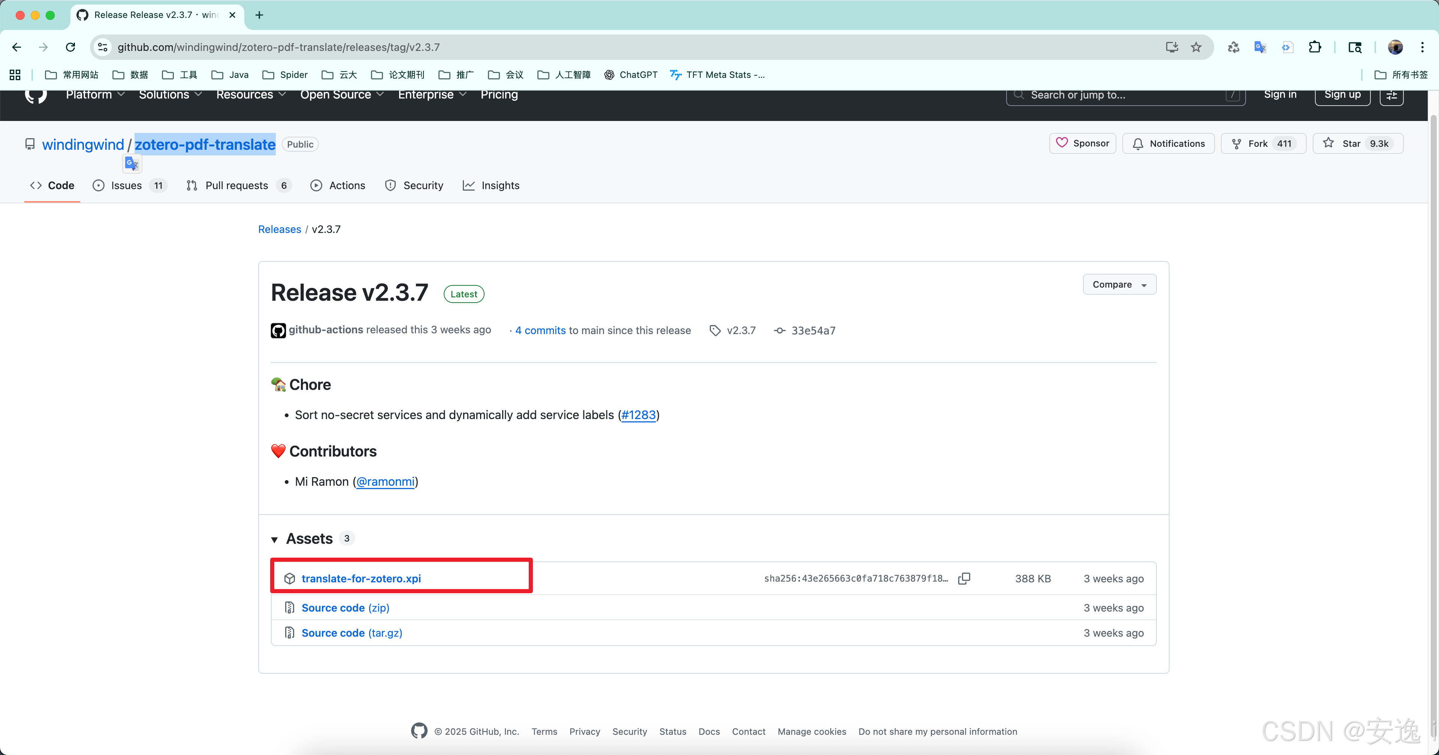Viewport: 1439px width, 755px height.
Task: Copy the sha256 checksum with the copy icon
Action: pyautogui.click(x=964, y=579)
